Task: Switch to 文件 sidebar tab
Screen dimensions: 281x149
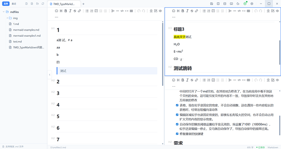Action: [6, 4]
